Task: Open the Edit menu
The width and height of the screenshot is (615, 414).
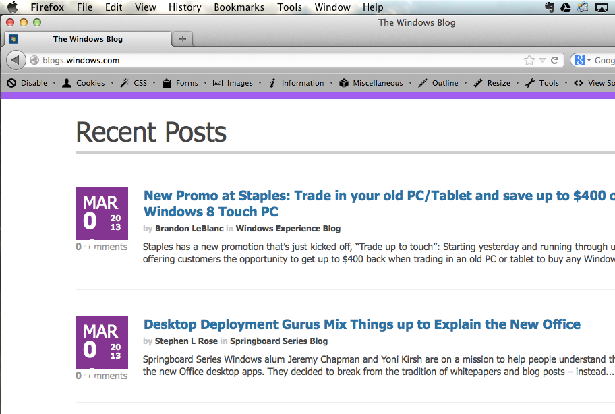Action: [113, 7]
